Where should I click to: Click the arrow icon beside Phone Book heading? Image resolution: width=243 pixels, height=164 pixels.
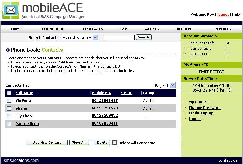8,50
